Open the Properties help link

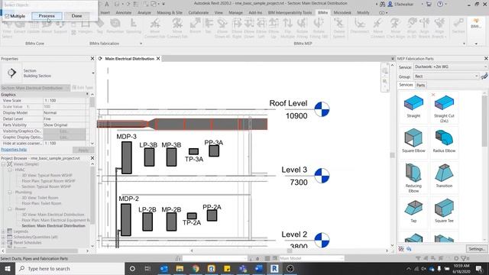(14, 150)
